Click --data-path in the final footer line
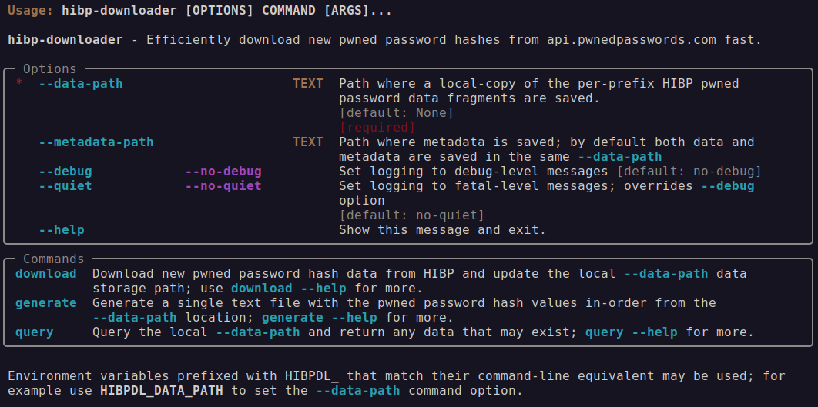 click(358, 390)
